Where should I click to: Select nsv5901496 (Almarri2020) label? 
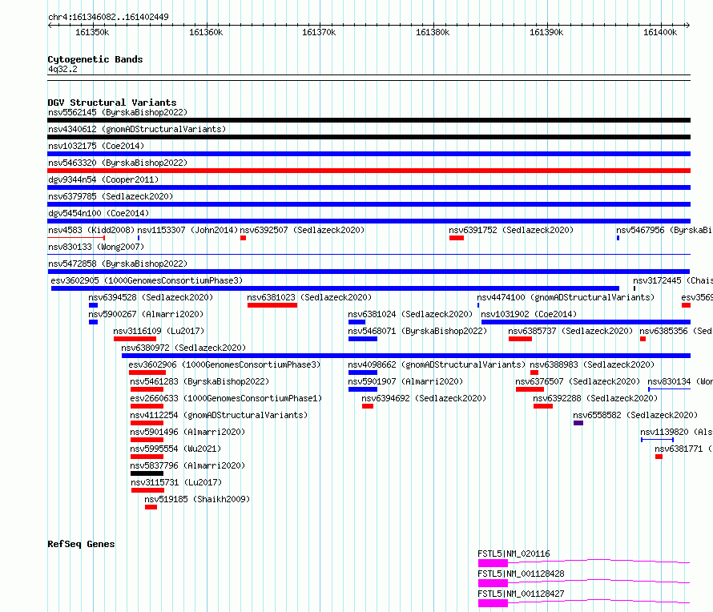[x=187, y=432]
